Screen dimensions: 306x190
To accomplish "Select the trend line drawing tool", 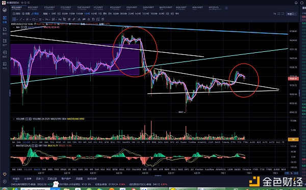I will click(21, 19).
